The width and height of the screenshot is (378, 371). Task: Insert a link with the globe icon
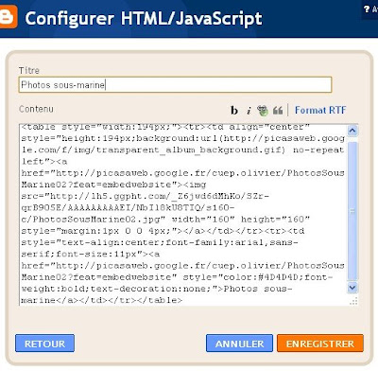[x=263, y=111]
